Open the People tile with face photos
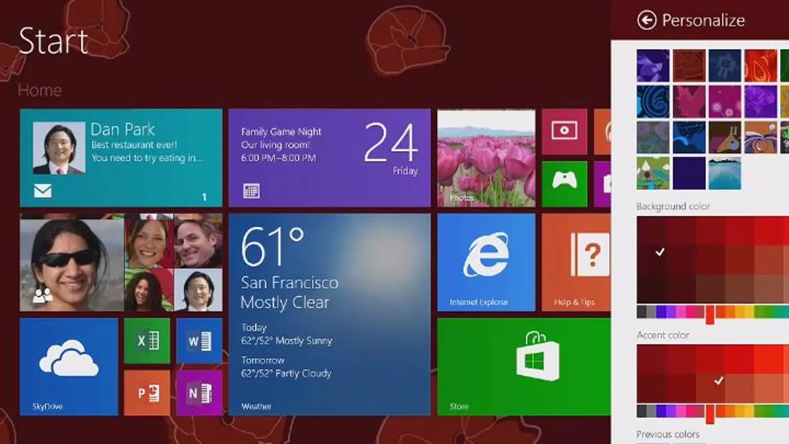 [121, 262]
